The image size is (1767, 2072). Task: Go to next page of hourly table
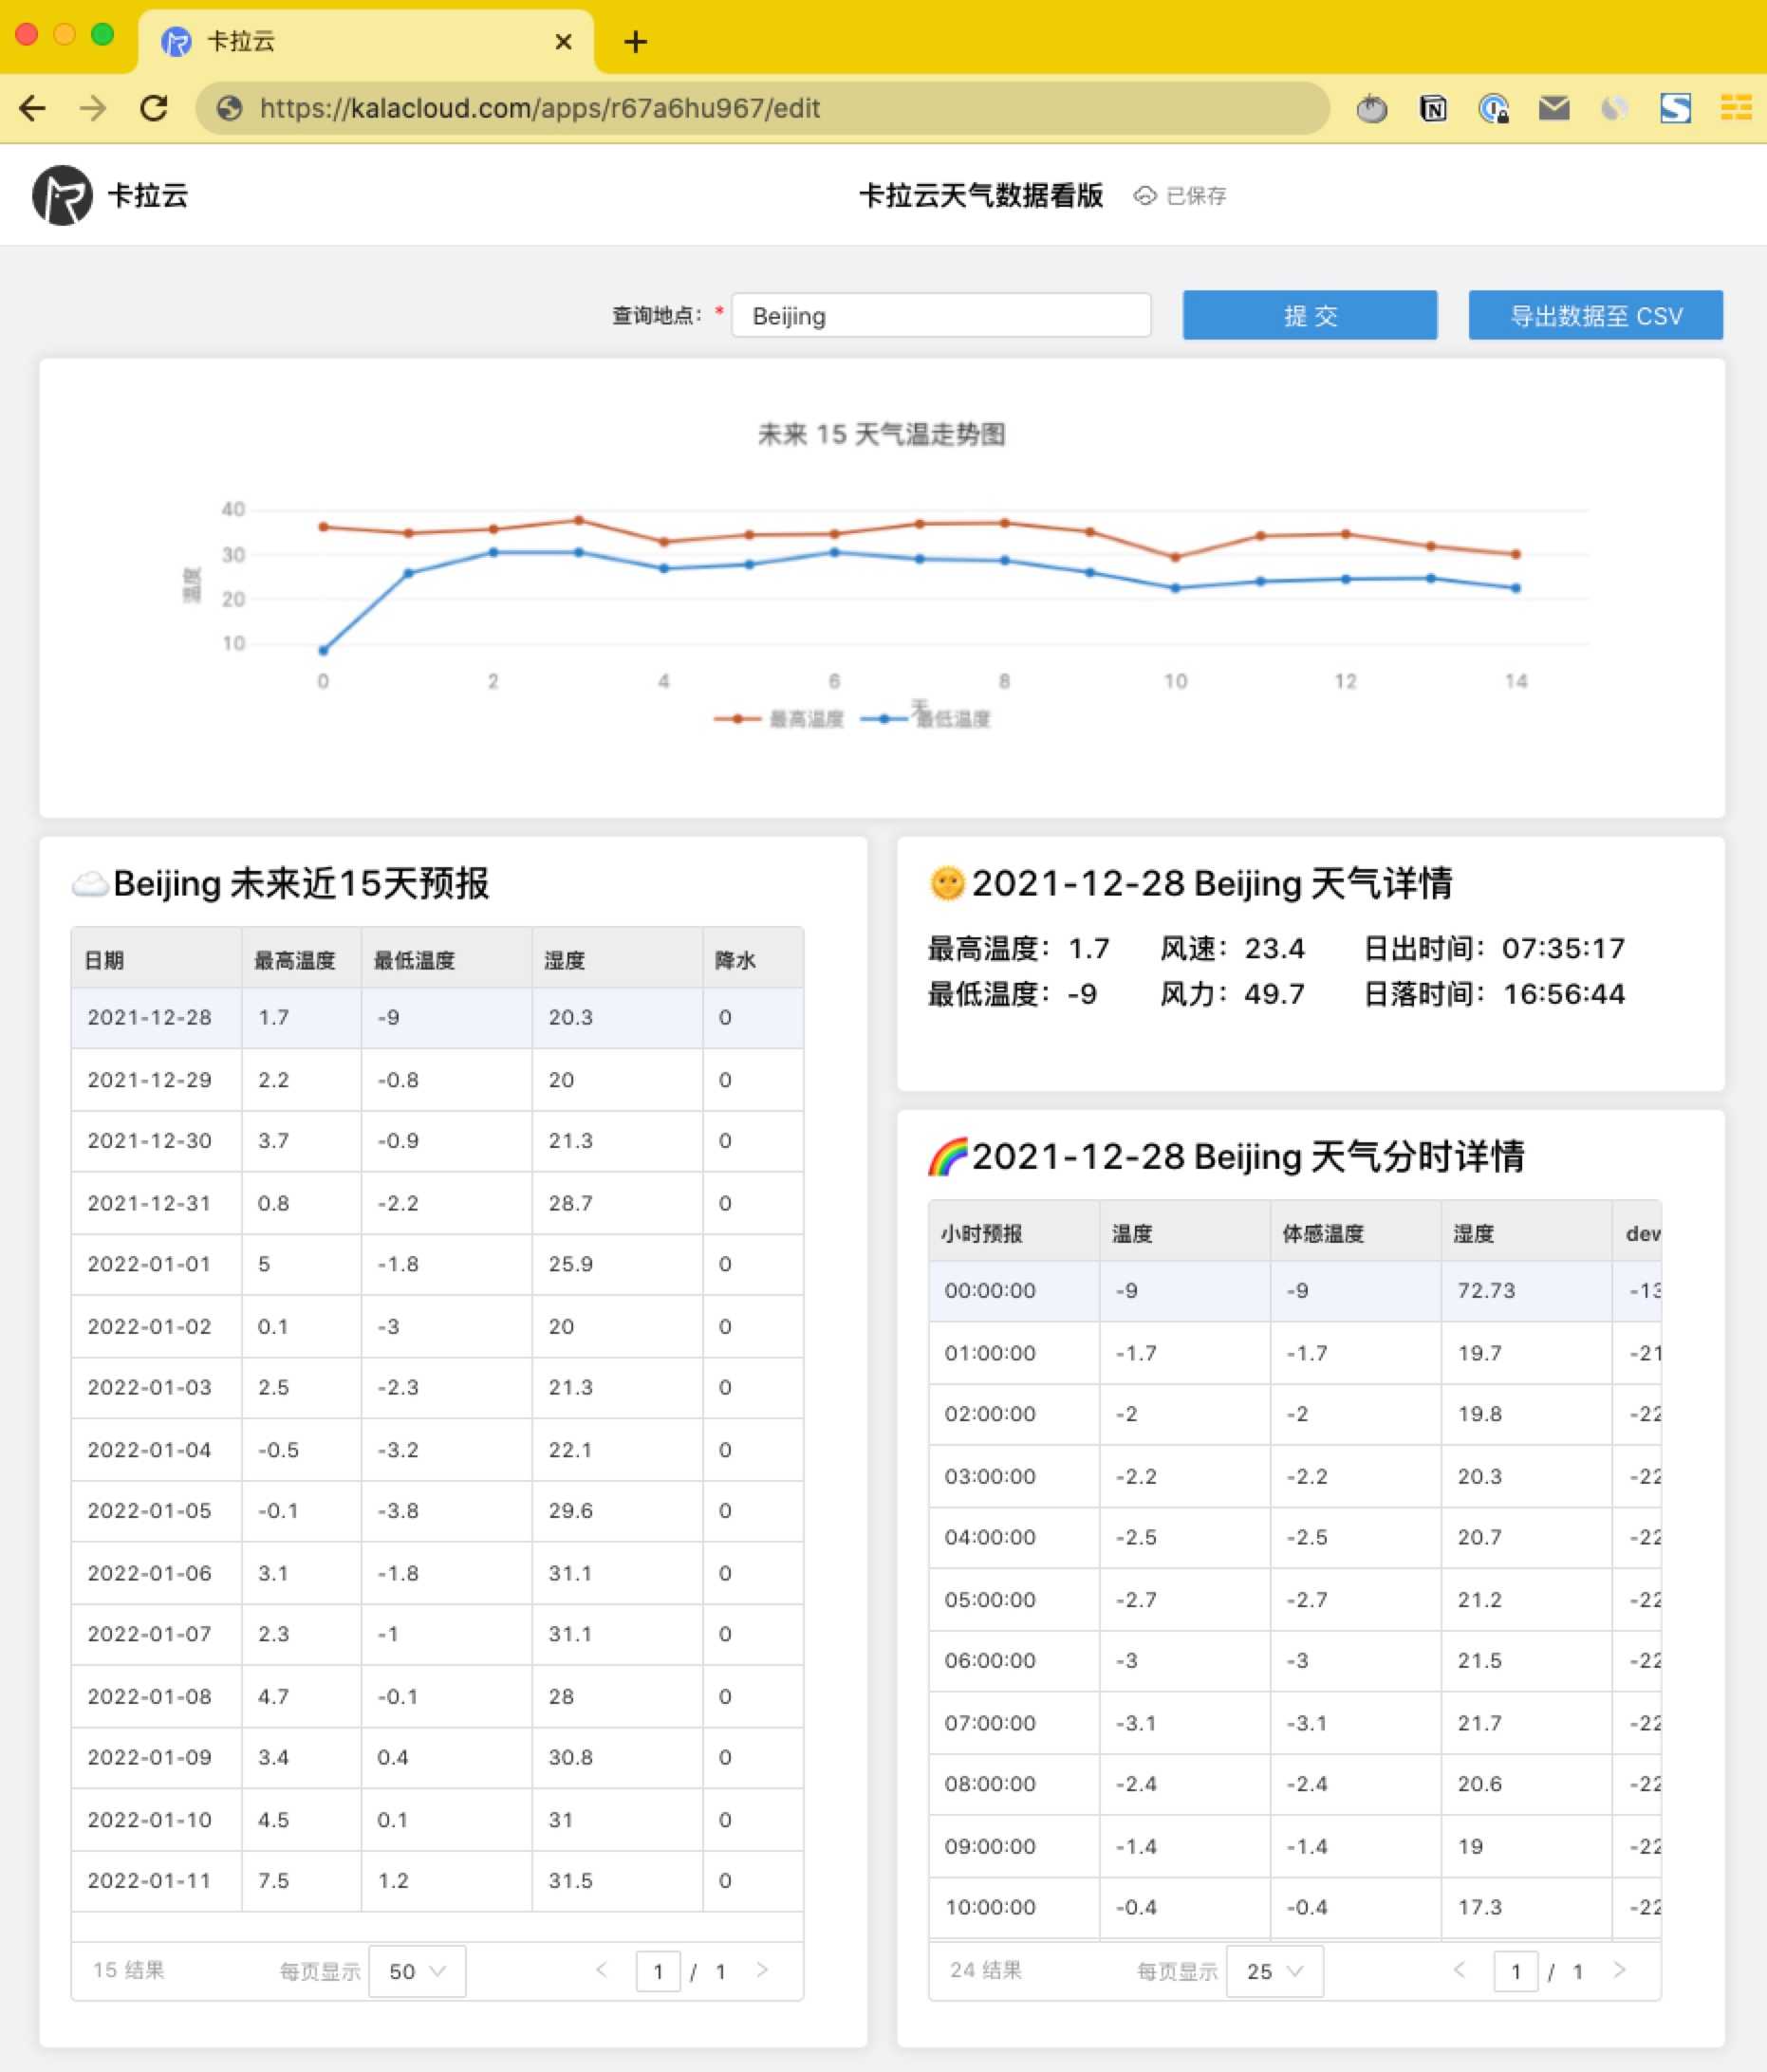click(1620, 1970)
